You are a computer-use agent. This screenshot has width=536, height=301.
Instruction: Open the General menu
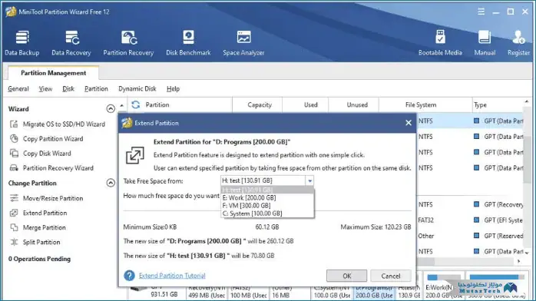[x=18, y=89]
